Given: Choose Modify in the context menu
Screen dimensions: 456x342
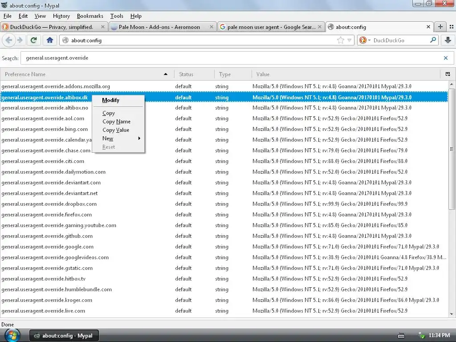Looking at the screenshot, I should [x=118, y=100].
